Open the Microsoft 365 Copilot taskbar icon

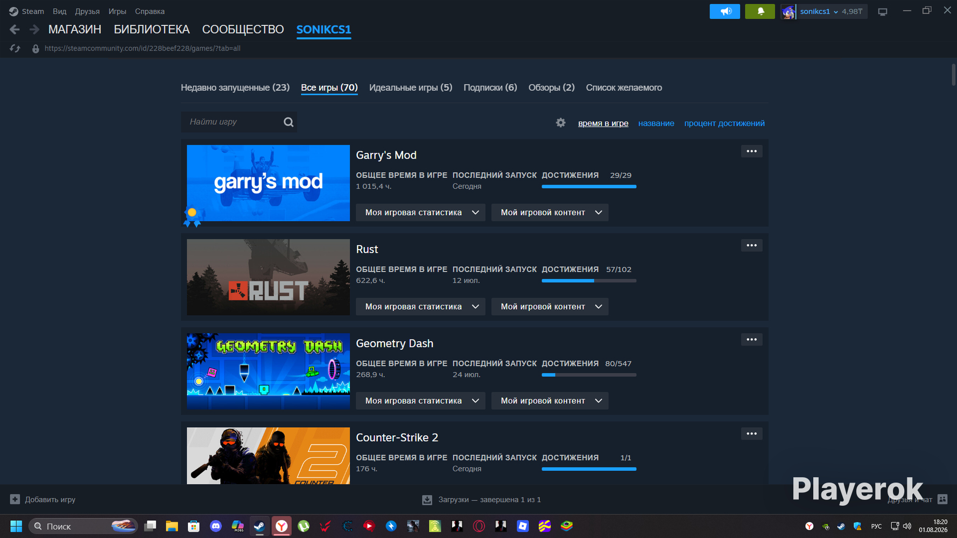[238, 526]
